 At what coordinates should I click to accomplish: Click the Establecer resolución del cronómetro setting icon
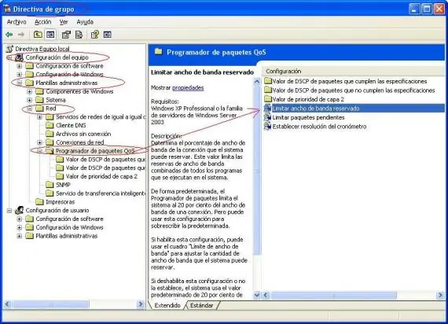[267, 126]
